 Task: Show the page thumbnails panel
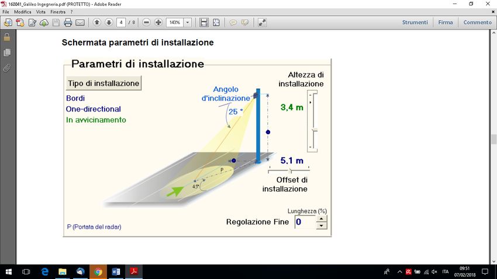(7, 53)
